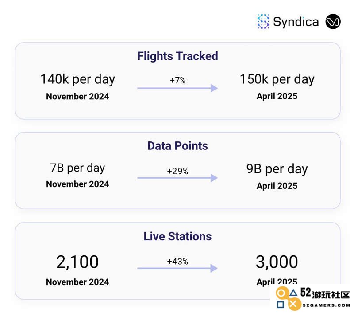354x313 pixels.
Task: Click the Data Points arrow
Action: tap(177, 178)
